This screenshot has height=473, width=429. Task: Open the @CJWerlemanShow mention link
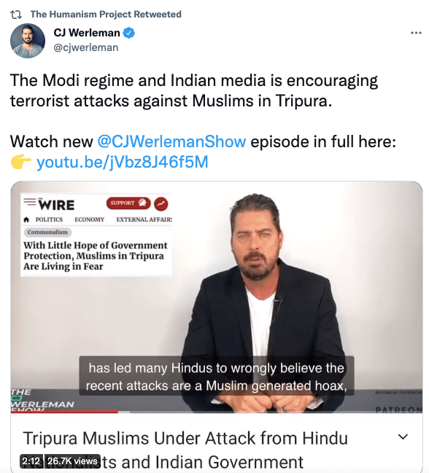point(171,141)
